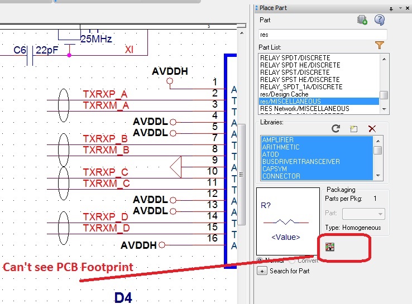The image size is (412, 304).
Task: Remove library with the red X icon
Action: 372,128
